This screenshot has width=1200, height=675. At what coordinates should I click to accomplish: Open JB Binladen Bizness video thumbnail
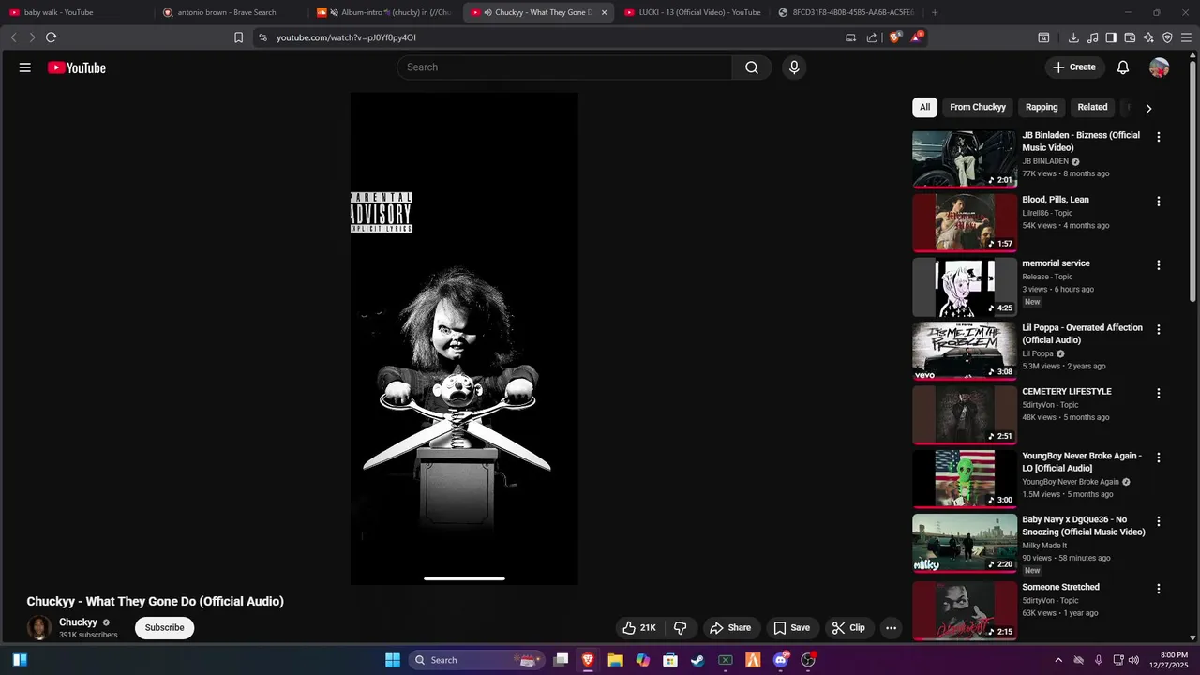[965, 159]
